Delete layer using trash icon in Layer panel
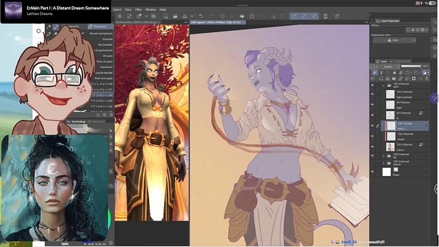439x247 pixels. click(x=427, y=79)
